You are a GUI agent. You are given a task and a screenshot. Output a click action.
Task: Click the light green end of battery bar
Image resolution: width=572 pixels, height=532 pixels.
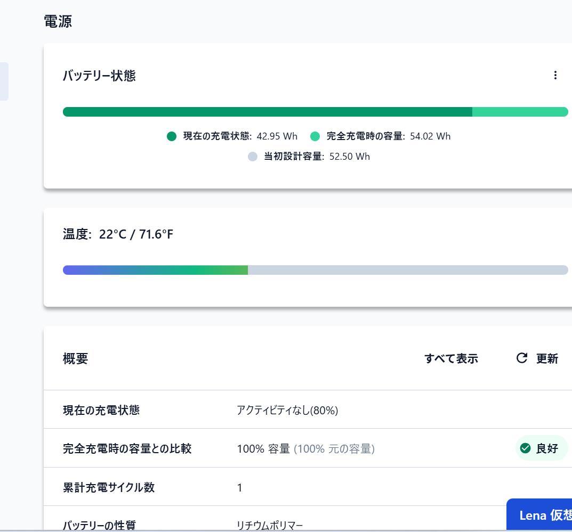(x=520, y=112)
